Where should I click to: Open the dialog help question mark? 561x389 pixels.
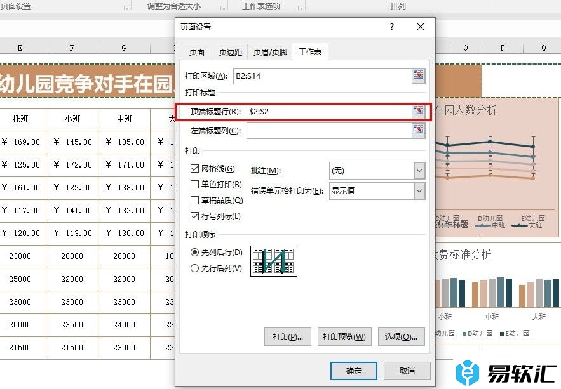pyautogui.click(x=392, y=27)
